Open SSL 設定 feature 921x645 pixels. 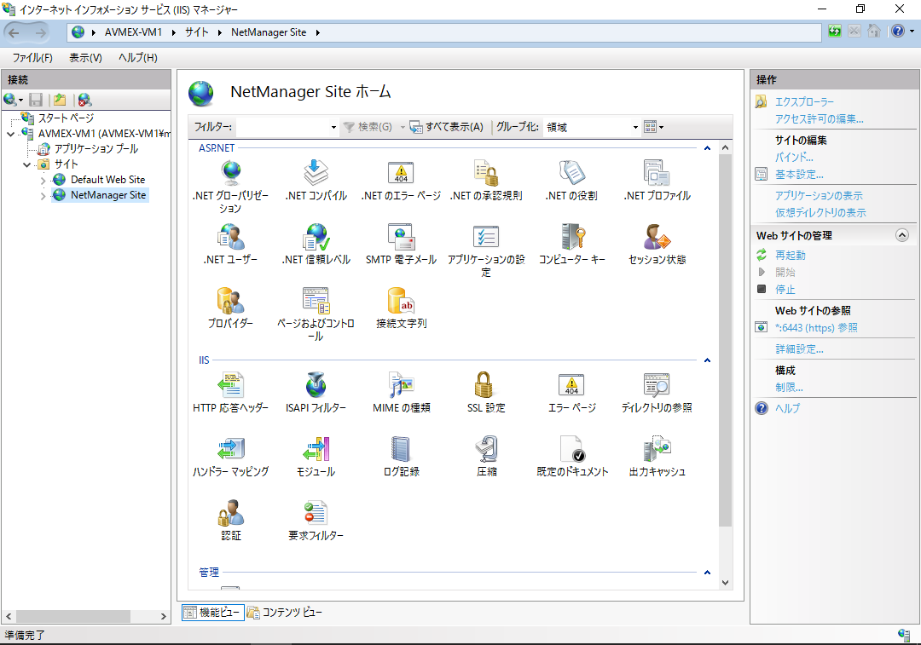pyautogui.click(x=486, y=393)
